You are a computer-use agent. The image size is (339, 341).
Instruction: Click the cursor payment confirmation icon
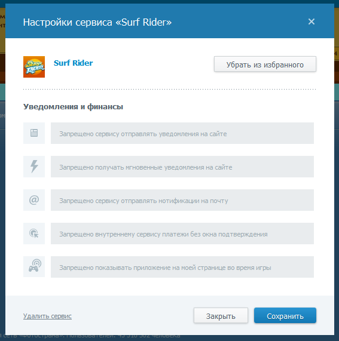[x=34, y=234]
